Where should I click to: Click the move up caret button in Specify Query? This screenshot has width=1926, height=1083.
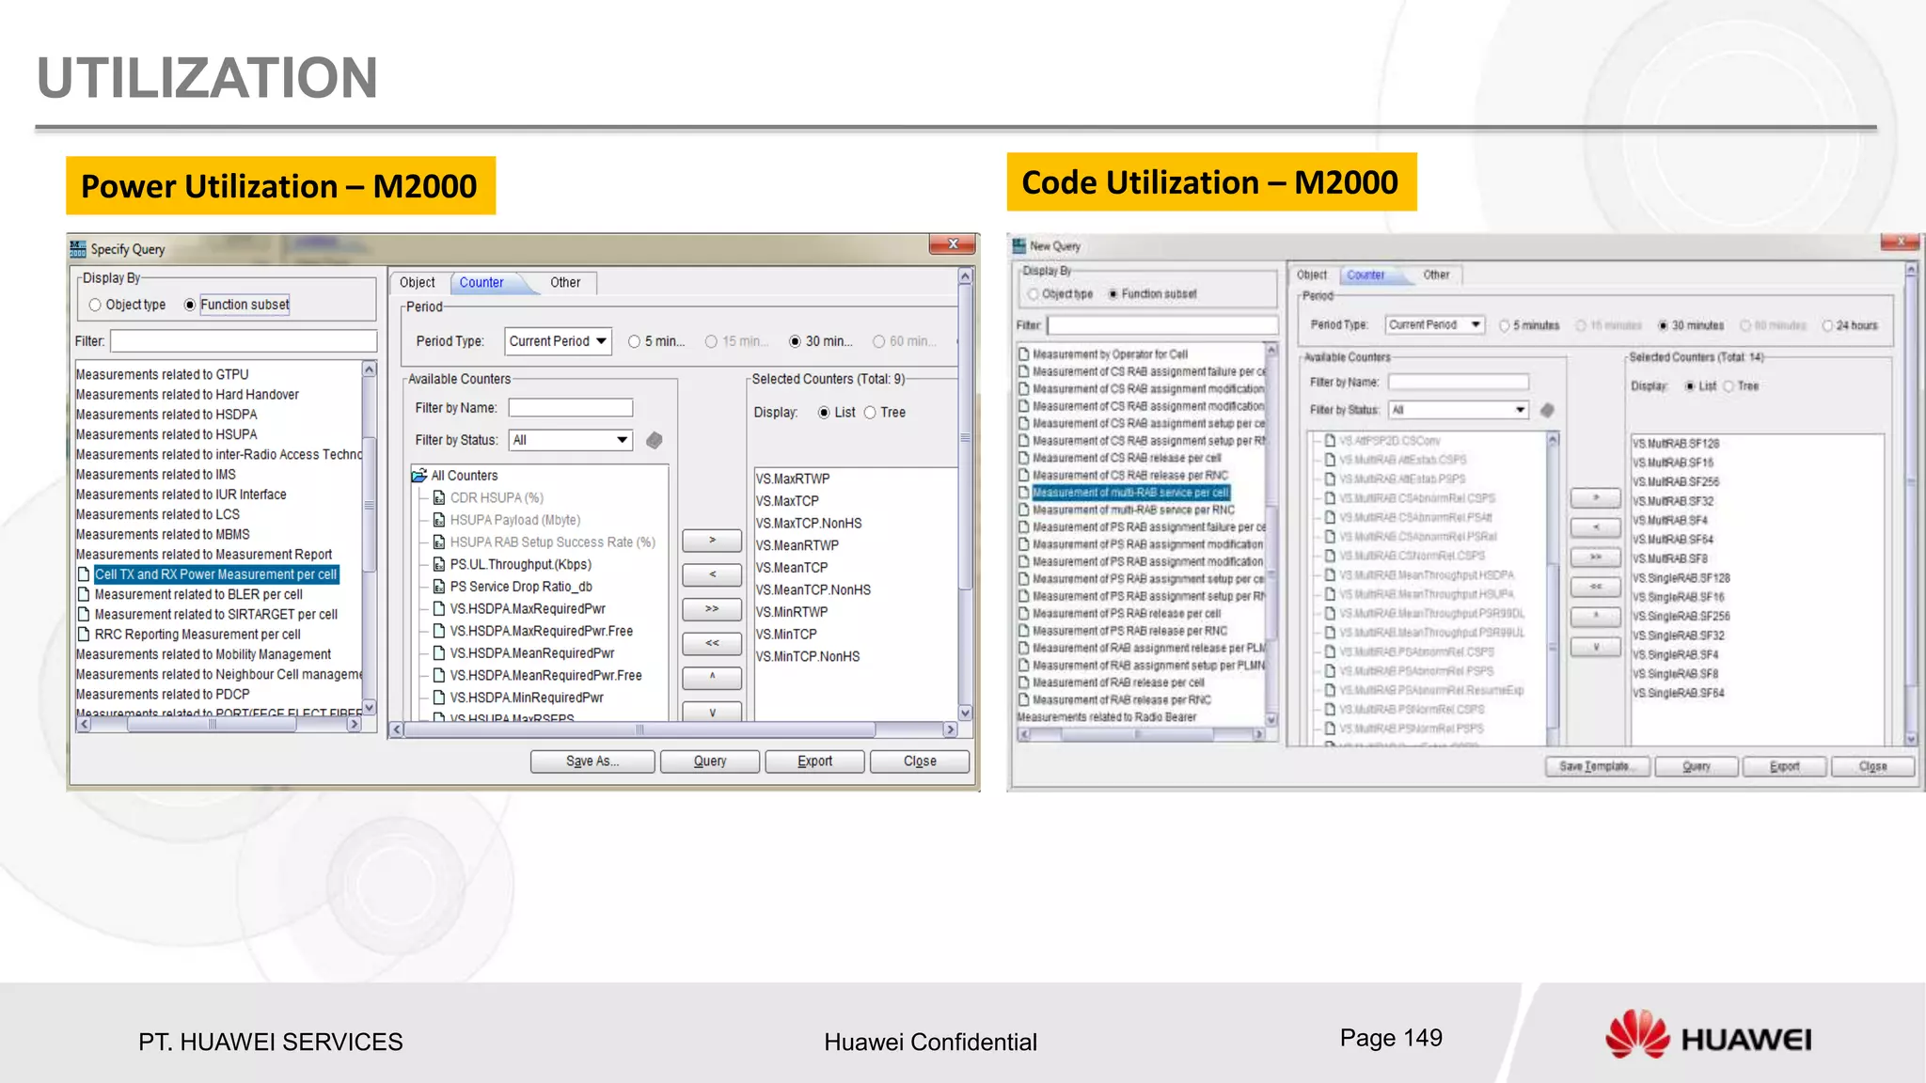click(x=712, y=677)
